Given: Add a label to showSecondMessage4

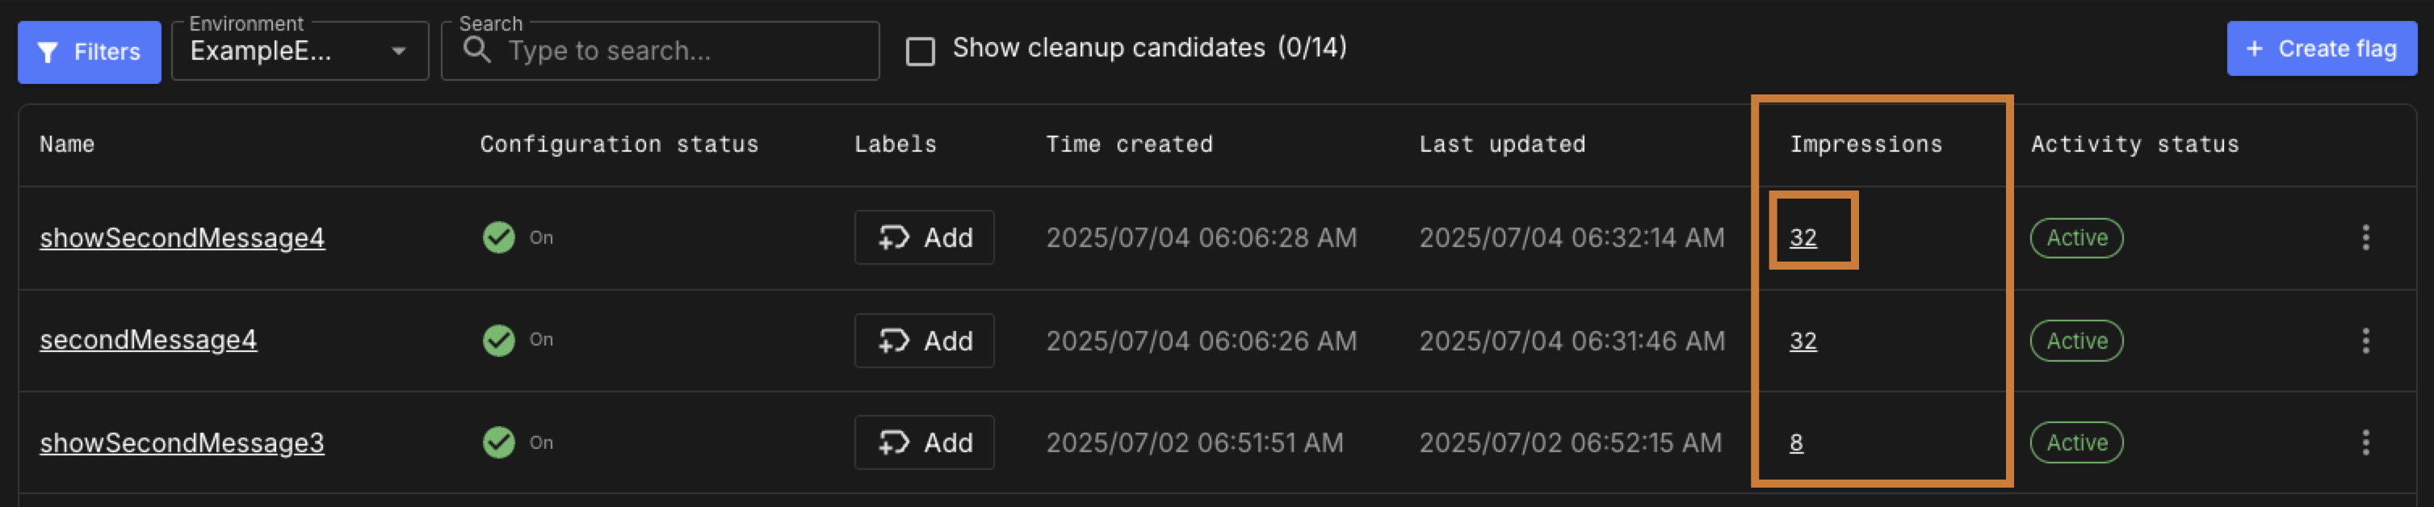Looking at the screenshot, I should point(923,238).
